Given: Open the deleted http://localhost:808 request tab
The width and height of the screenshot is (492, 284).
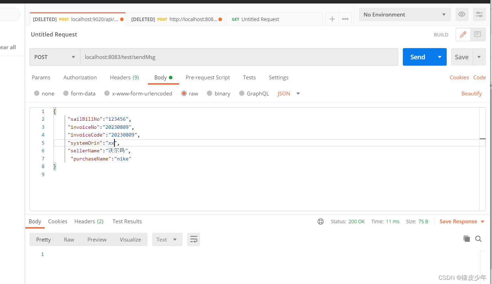Looking at the screenshot, I should [176, 19].
